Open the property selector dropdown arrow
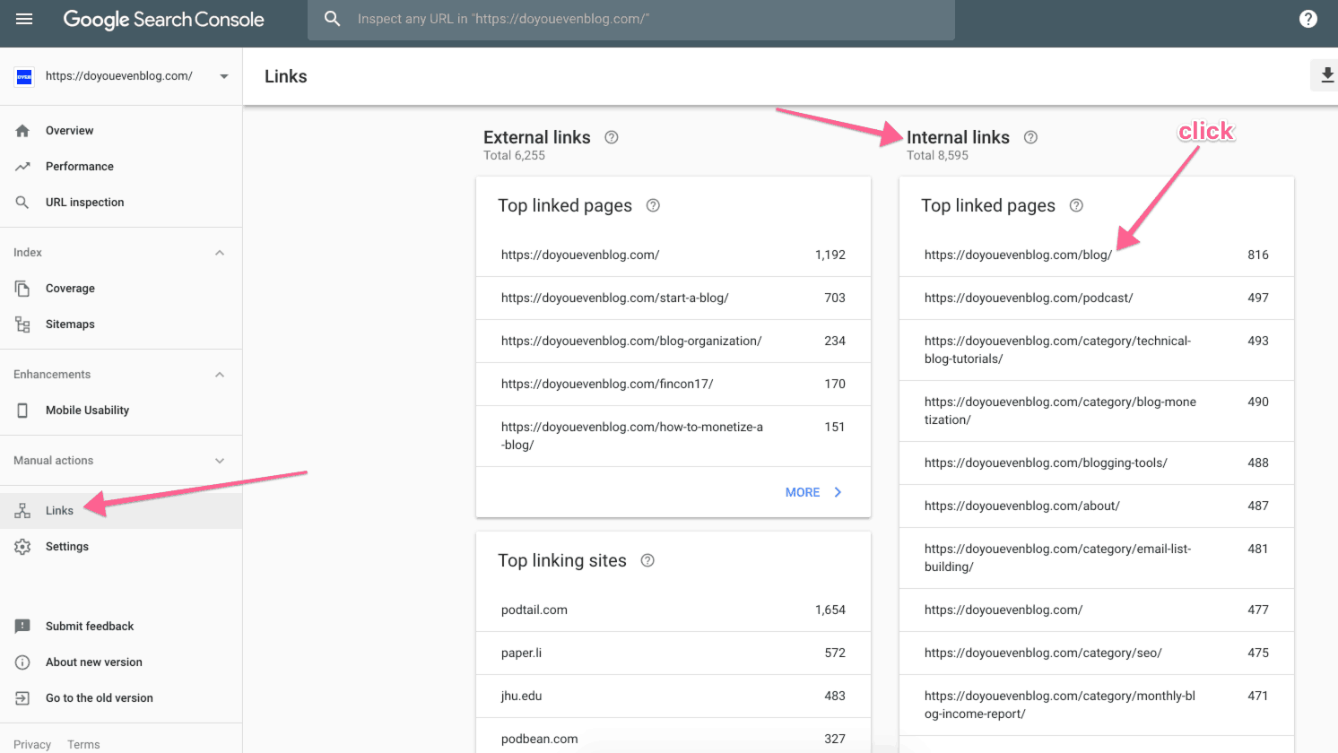The image size is (1338, 753). click(223, 76)
